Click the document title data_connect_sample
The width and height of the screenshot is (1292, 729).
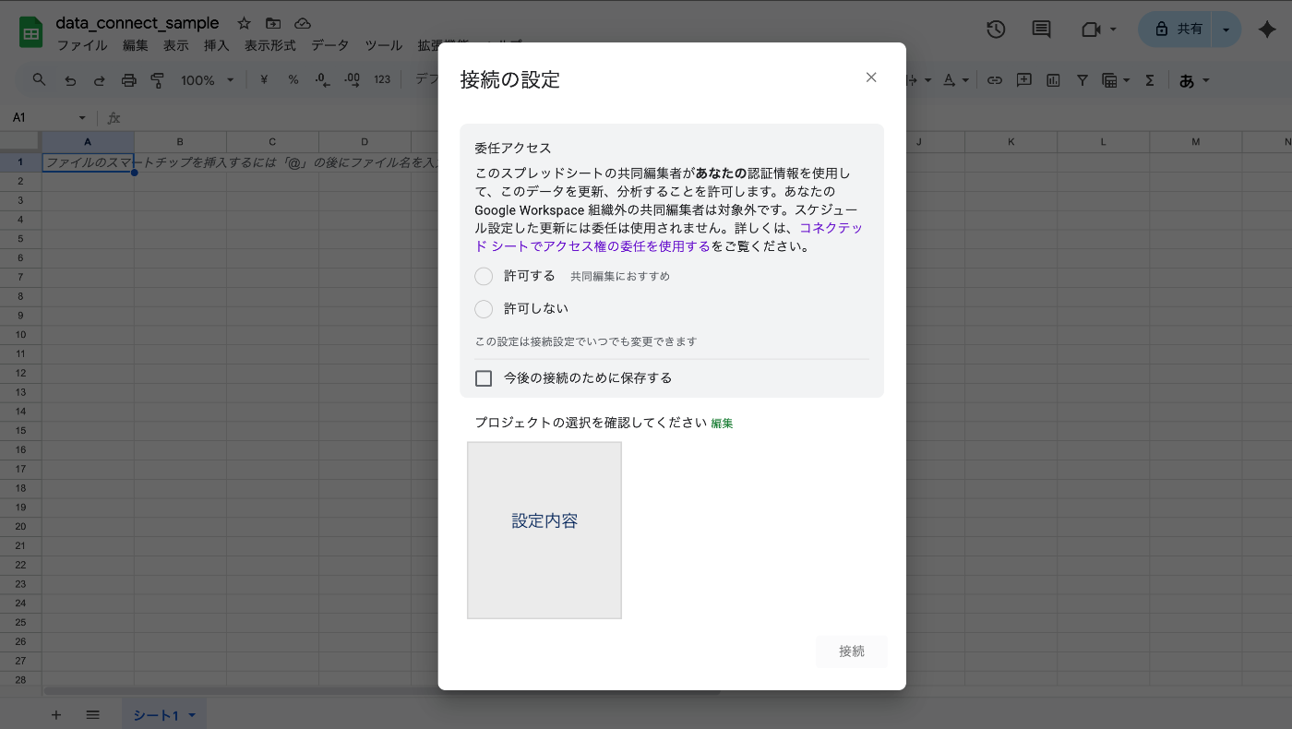[x=138, y=23]
